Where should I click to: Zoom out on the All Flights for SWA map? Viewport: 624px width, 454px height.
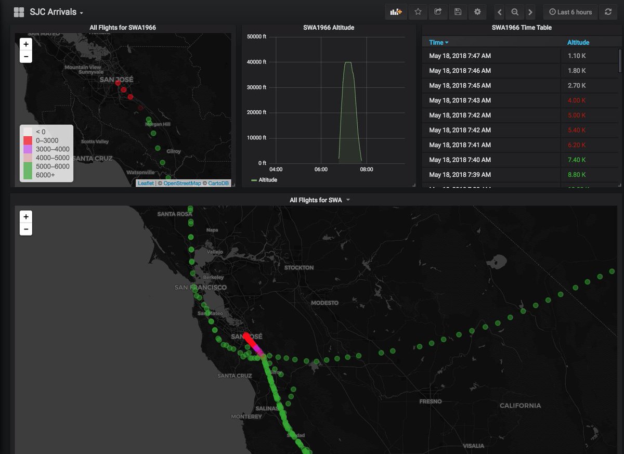pyautogui.click(x=26, y=229)
